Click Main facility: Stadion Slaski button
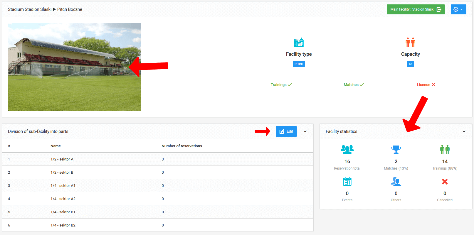Image resolution: width=474 pixels, height=235 pixels. [x=416, y=9]
